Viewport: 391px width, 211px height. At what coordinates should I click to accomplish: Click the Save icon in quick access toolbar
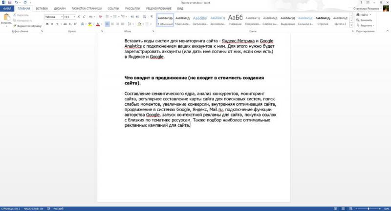tap(10, 2)
